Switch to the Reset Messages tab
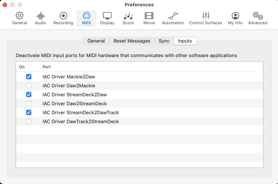 tap(132, 41)
